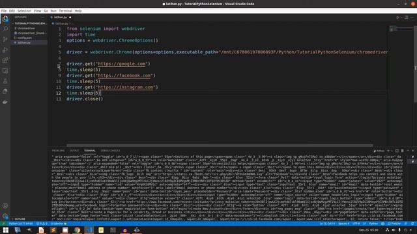Collapse the TUTORIALPYTHONSELENIUM folder section

point(29,23)
